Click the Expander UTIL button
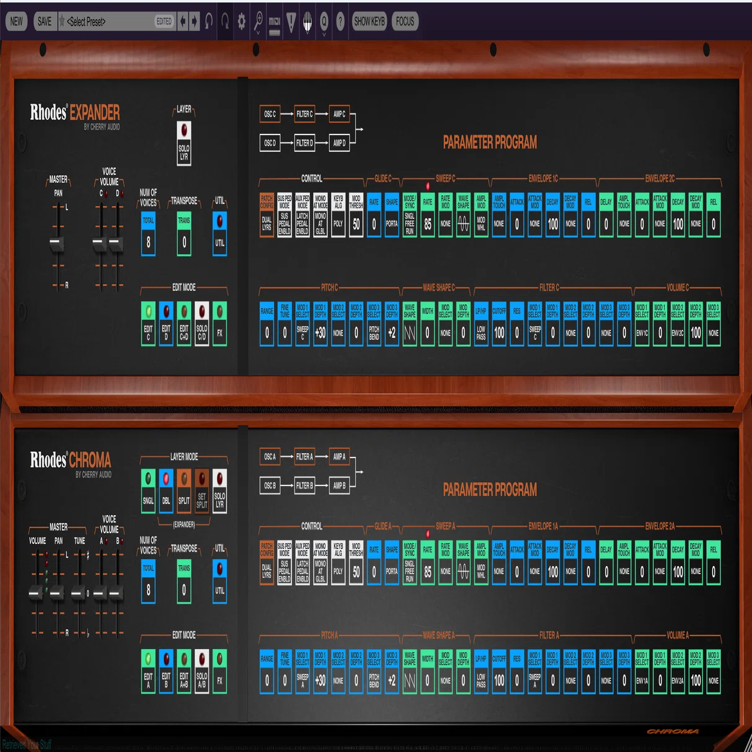Screen dimensions: 752x752 (x=219, y=234)
